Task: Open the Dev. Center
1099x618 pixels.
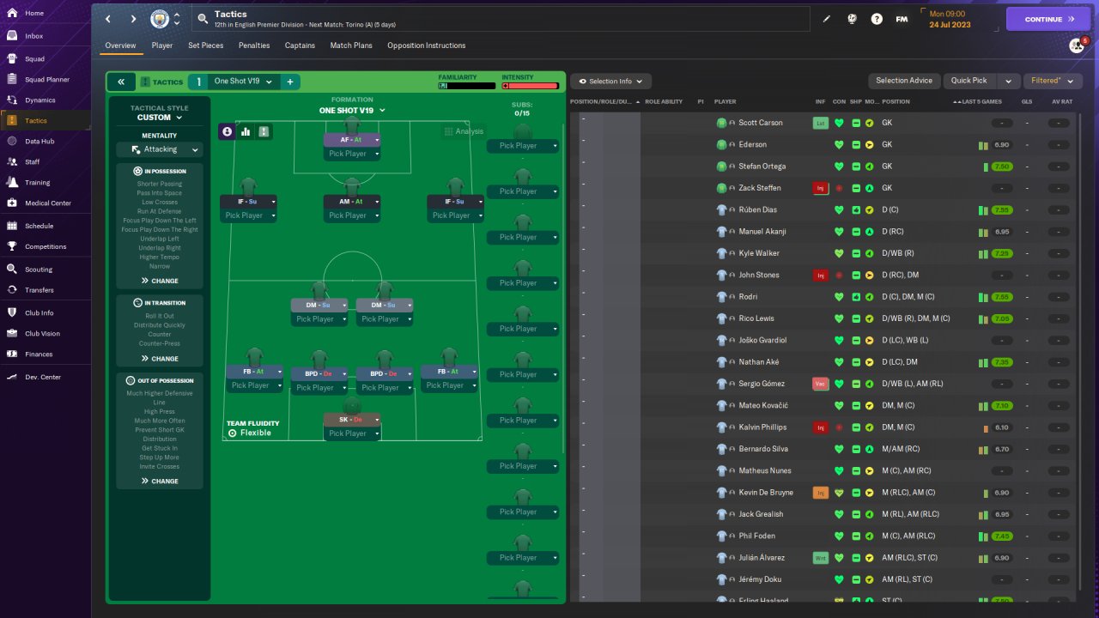Action: (x=45, y=377)
